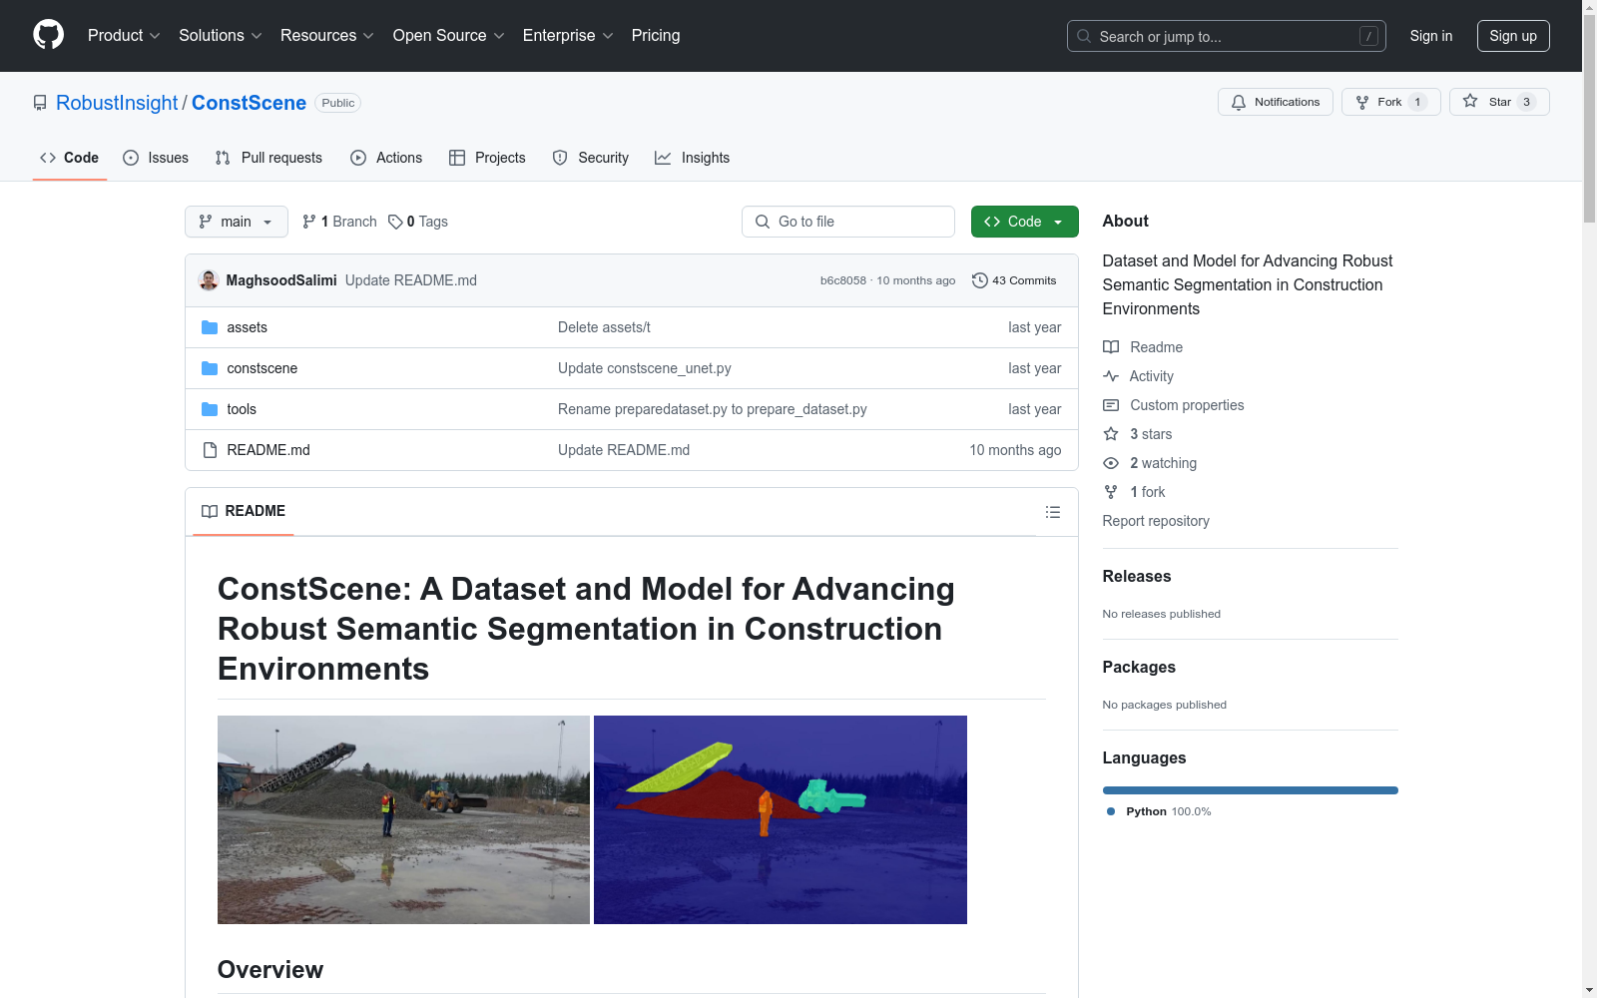1597x998 pixels.
Task: Focus the Search or jump to field
Action: (1226, 36)
